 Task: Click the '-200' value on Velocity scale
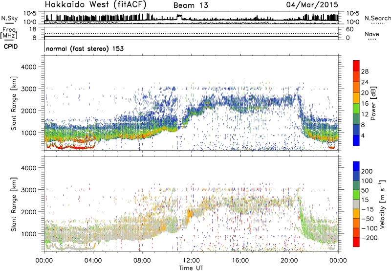click(x=369, y=238)
